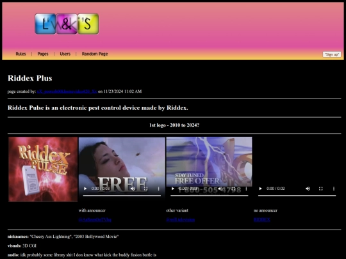
Task: Seek the 'other variant' video progress bar
Action: (209, 195)
